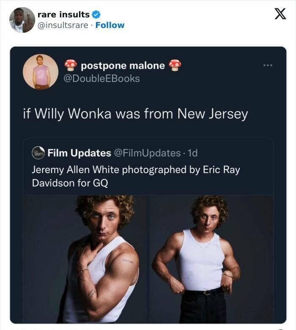The width and height of the screenshot is (296, 330).
Task: Click the Film Updates account name
Action: [x=79, y=153]
